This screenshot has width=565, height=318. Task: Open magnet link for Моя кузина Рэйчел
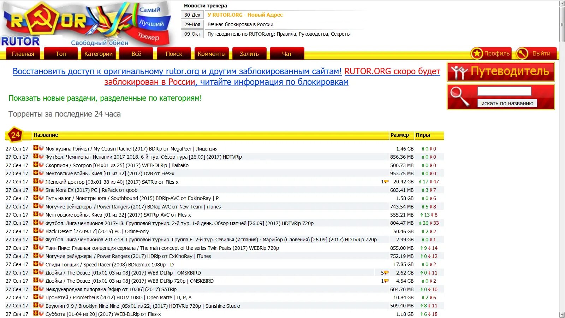click(x=41, y=148)
